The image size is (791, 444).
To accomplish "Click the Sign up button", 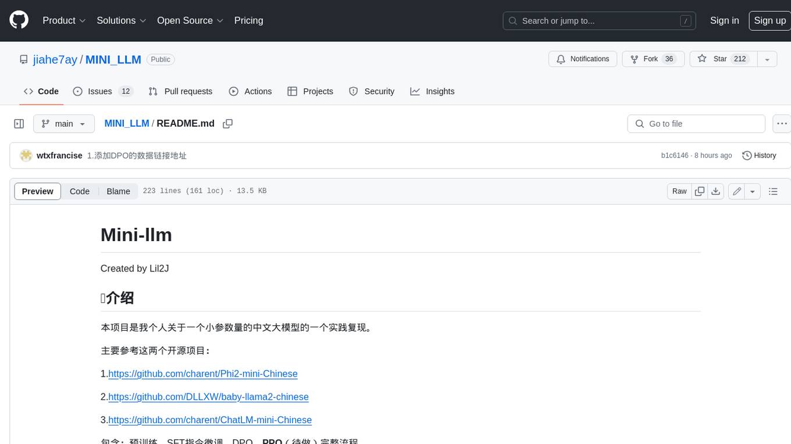I will [769, 20].
